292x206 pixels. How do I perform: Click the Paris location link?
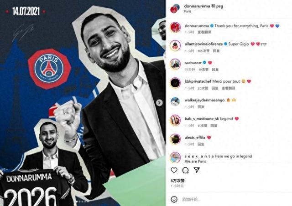pos(188,11)
